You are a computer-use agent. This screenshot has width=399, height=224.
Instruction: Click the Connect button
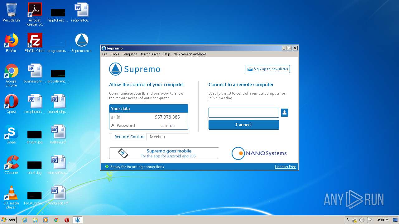click(244, 125)
